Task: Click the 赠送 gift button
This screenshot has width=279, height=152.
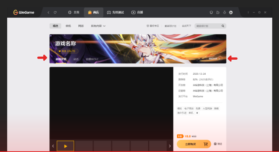Action: pyautogui.click(x=218, y=144)
